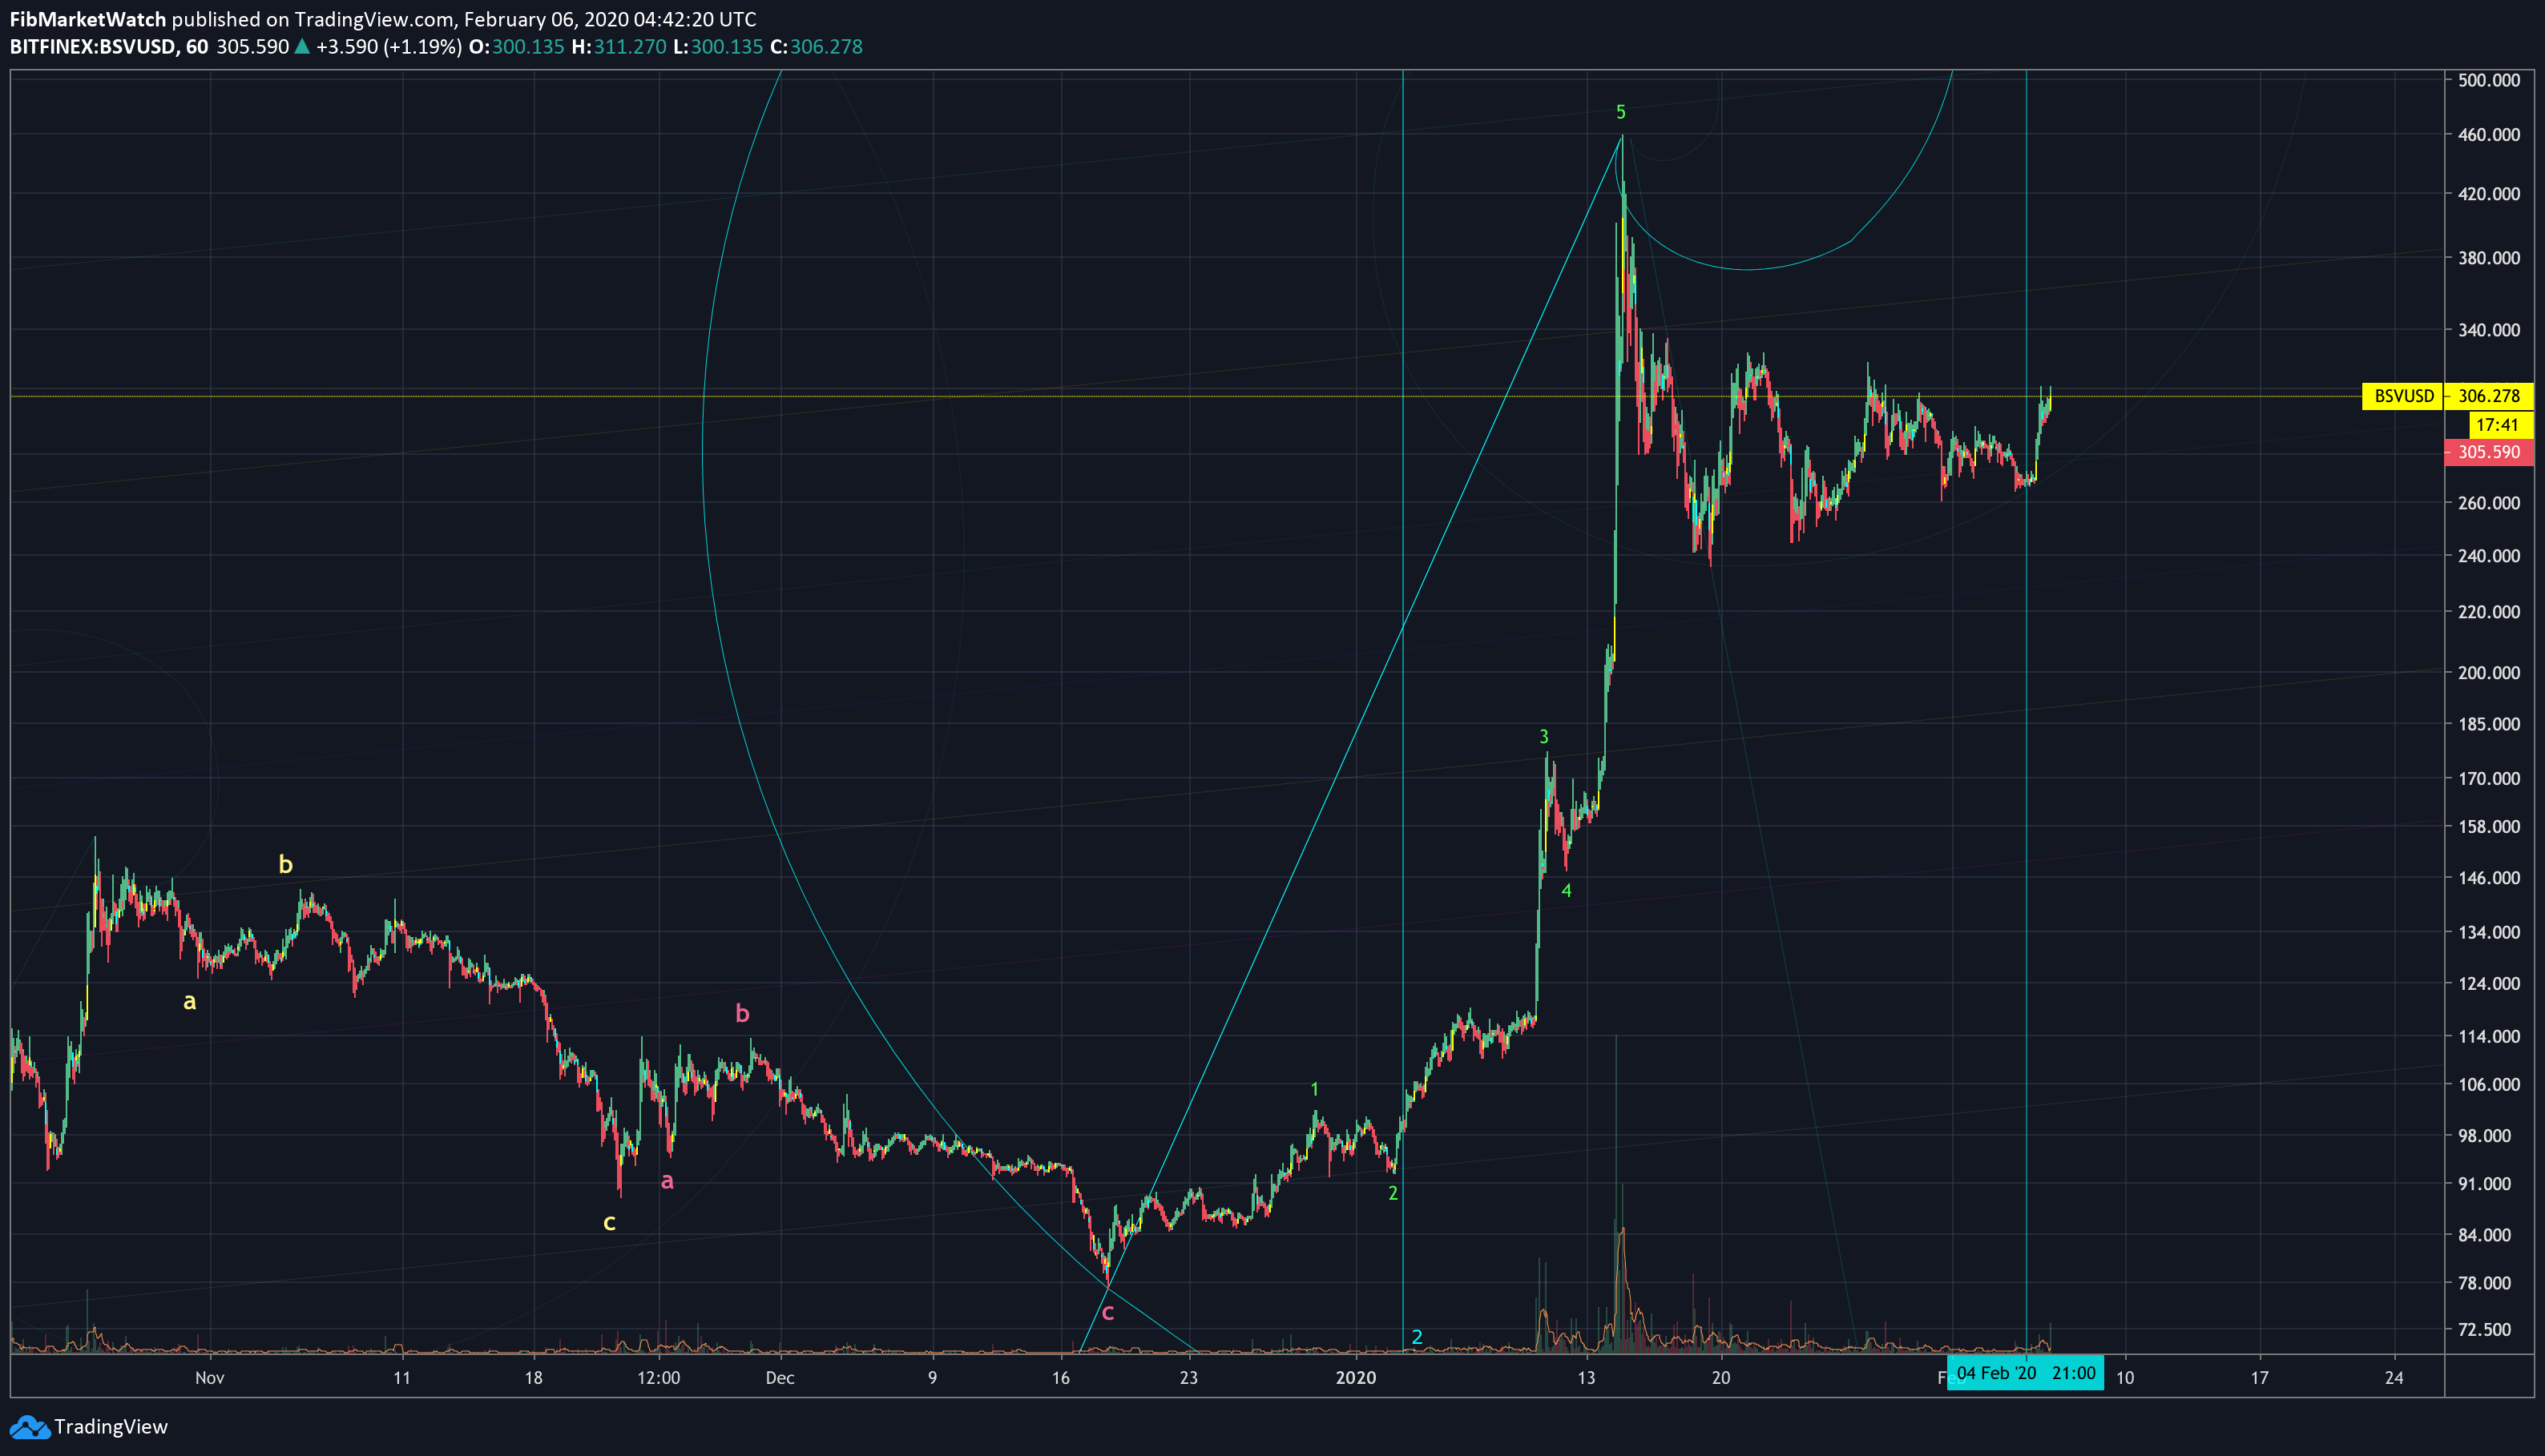The height and width of the screenshot is (1456, 2545).
Task: Click the 185.000 price axis level
Action: (x=2489, y=724)
